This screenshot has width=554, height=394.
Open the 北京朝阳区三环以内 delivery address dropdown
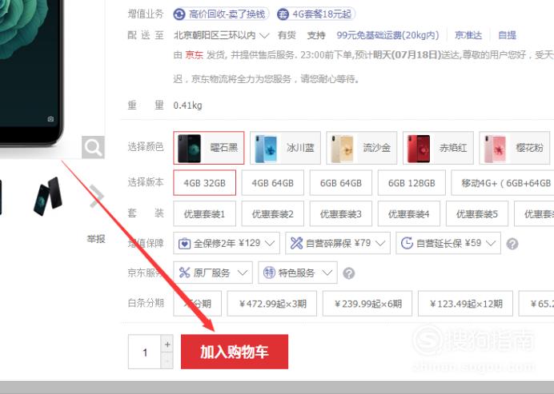(222, 35)
